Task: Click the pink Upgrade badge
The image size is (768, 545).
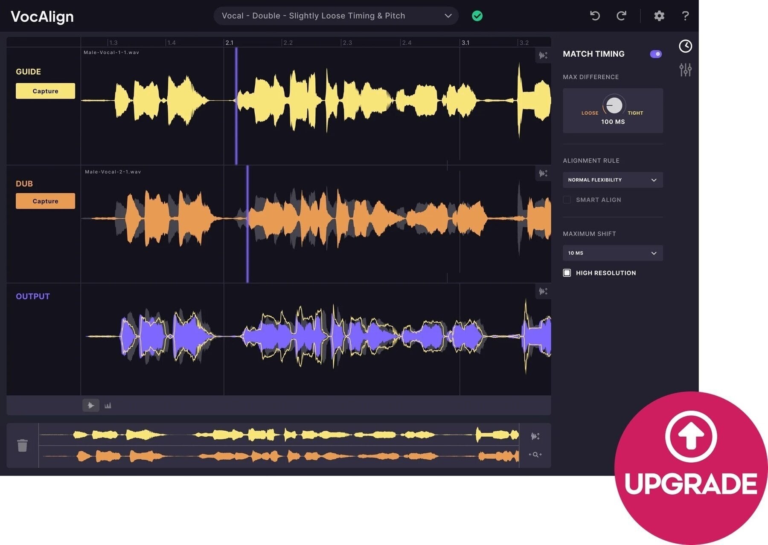Action: coord(691,468)
